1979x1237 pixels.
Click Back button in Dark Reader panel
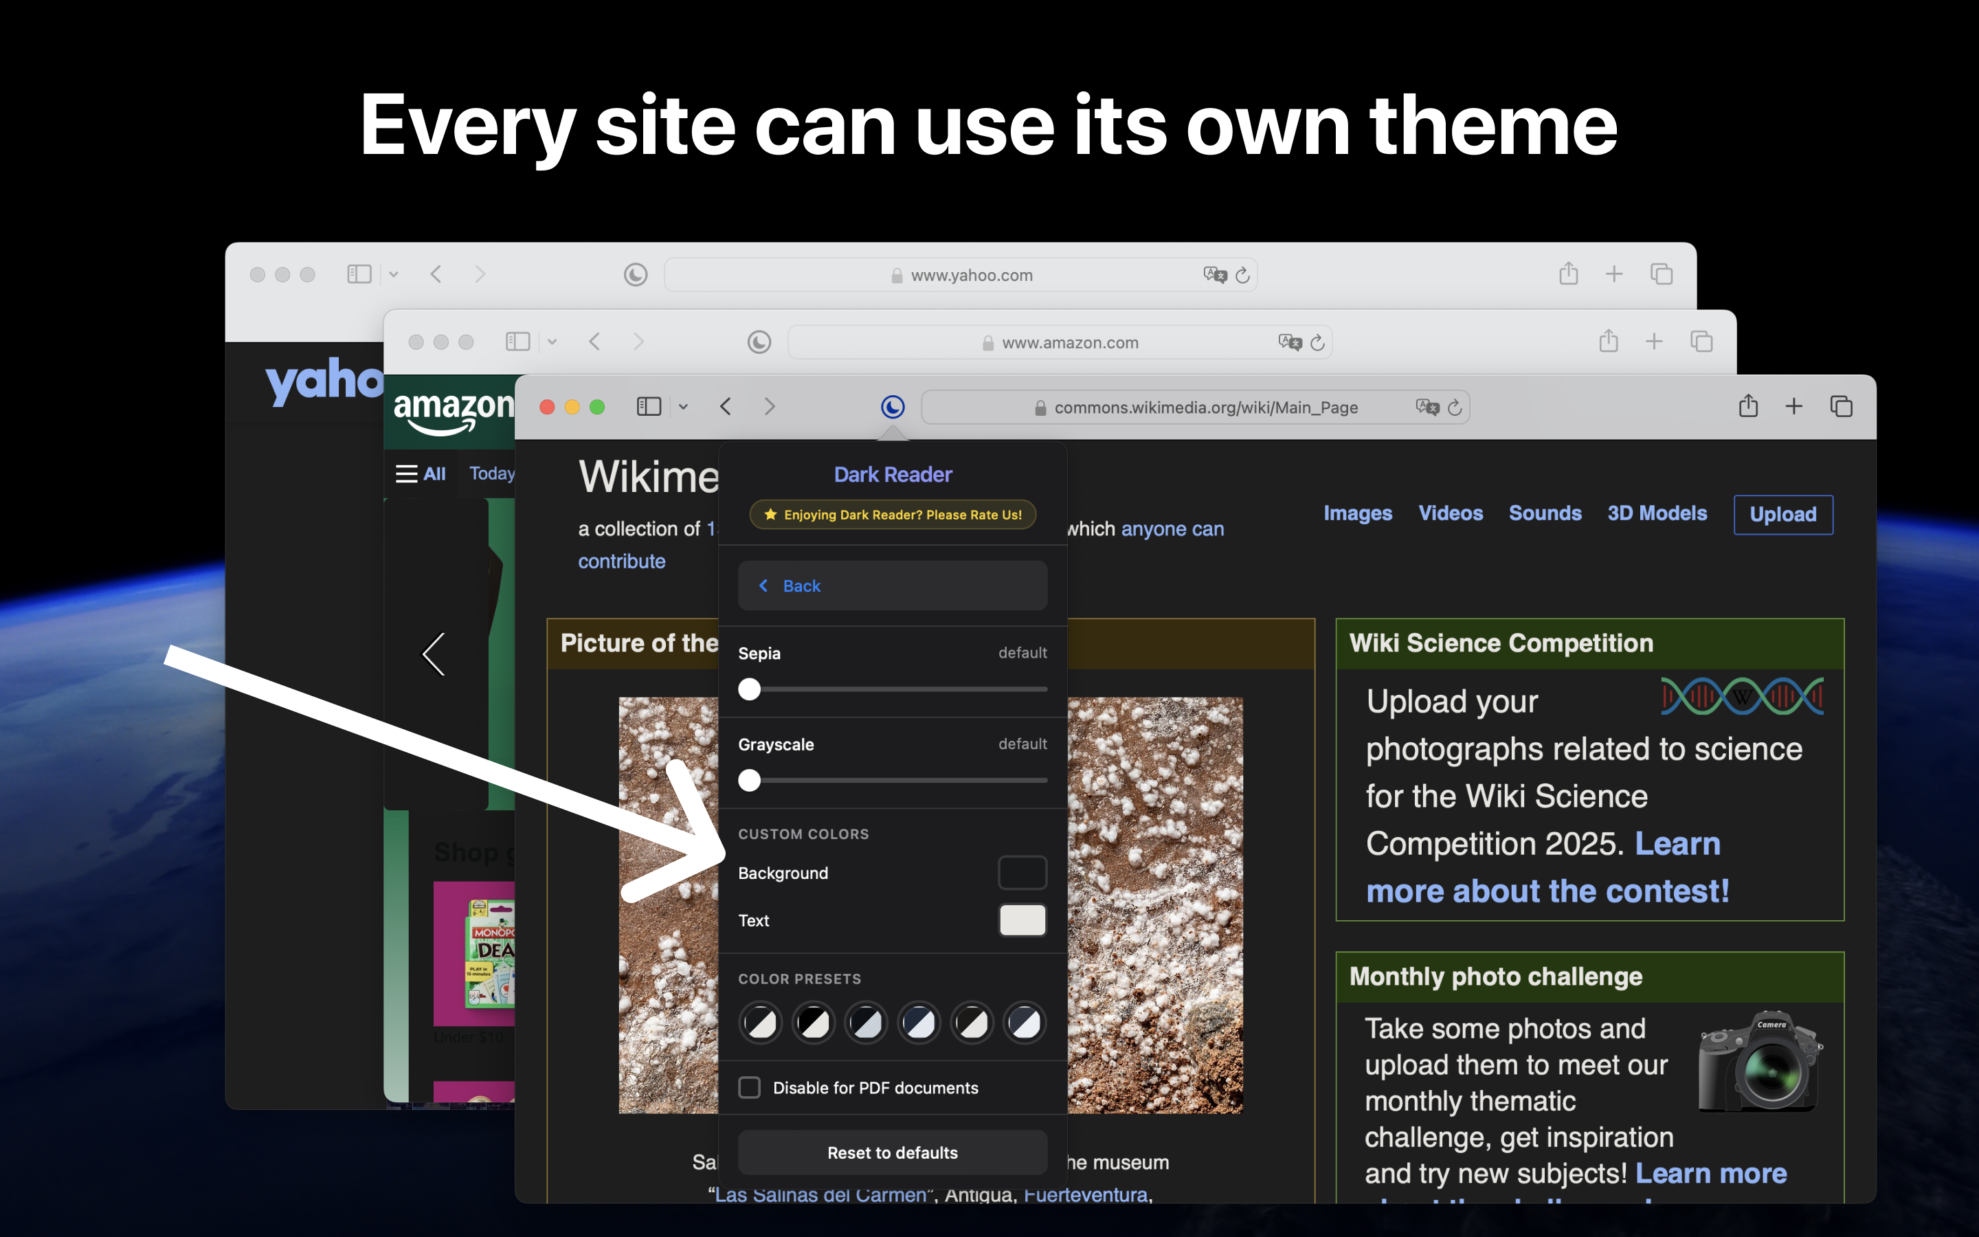pyautogui.click(x=892, y=586)
